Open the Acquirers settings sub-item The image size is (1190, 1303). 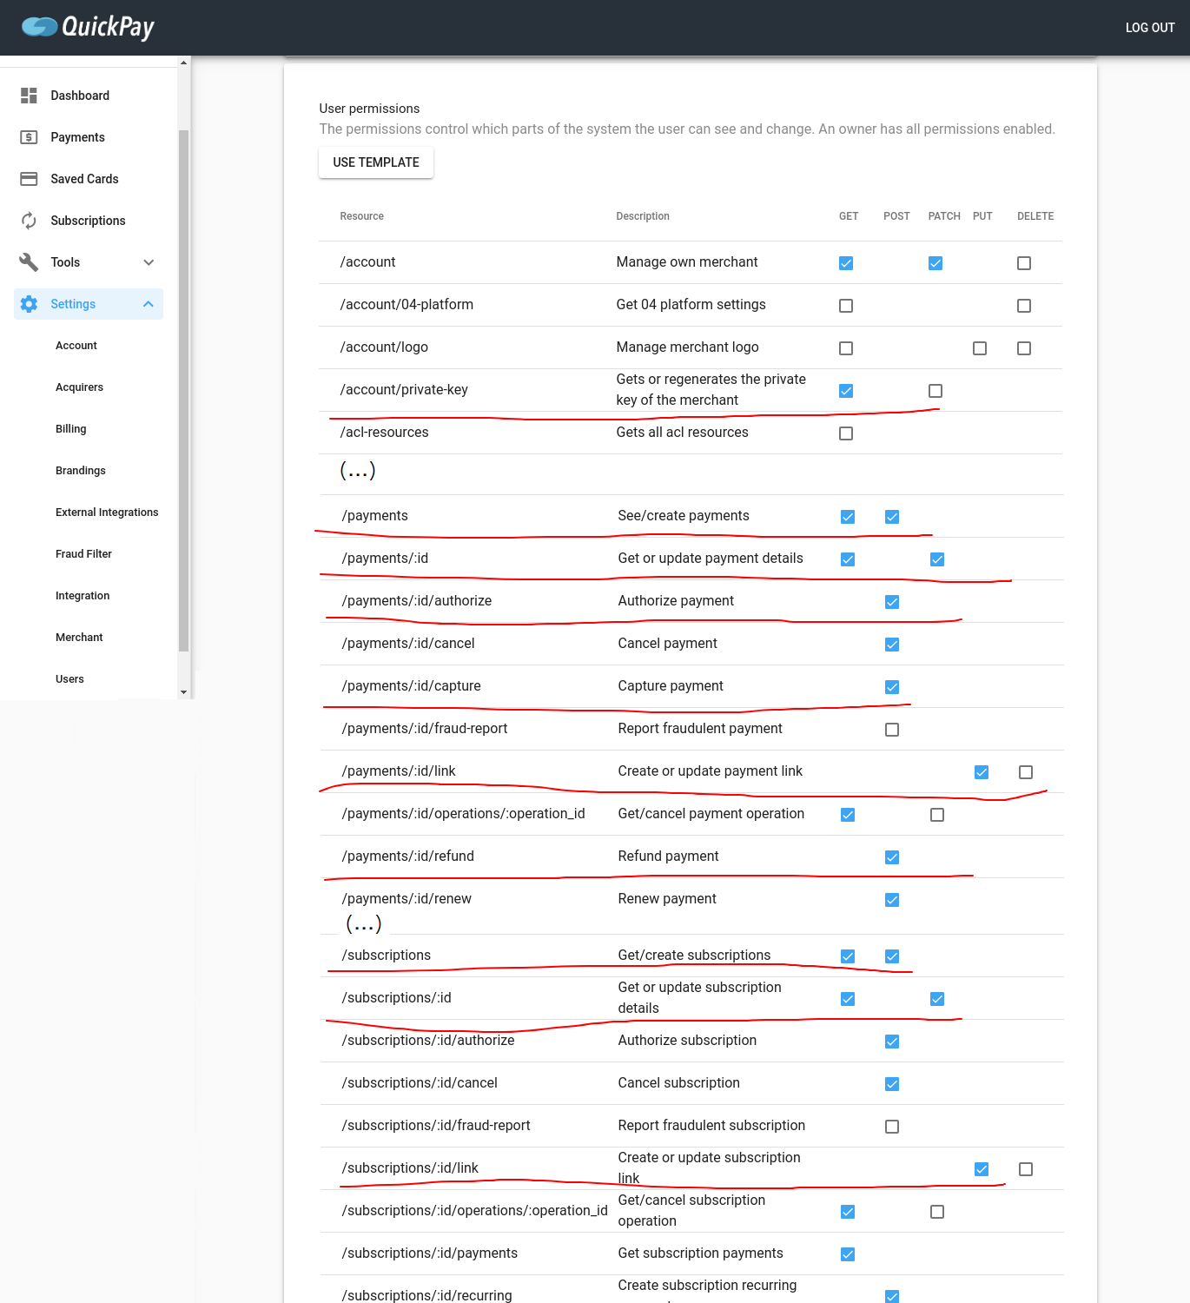click(79, 387)
